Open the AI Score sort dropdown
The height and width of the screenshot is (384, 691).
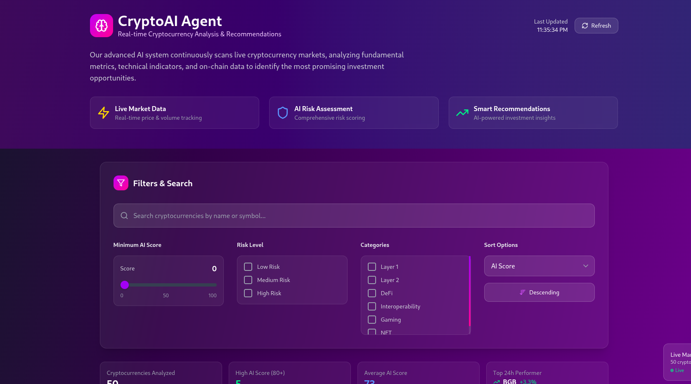539,266
